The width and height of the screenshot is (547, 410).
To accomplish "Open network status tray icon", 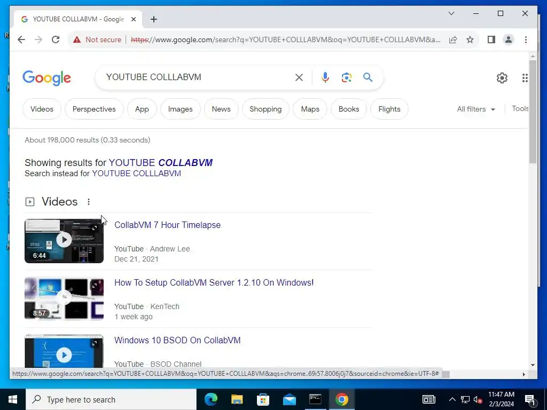I will 465,399.
